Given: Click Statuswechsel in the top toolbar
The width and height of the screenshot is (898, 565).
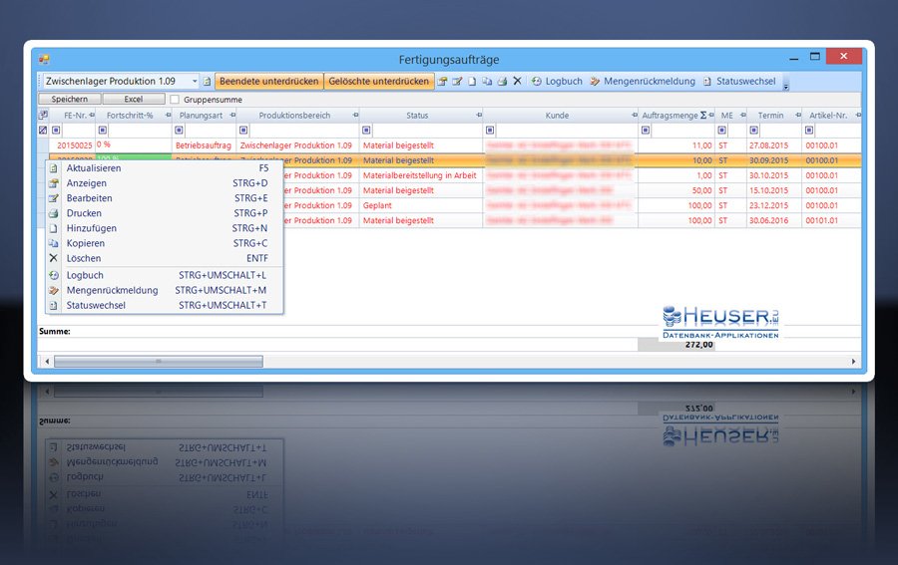Looking at the screenshot, I should pyautogui.click(x=739, y=81).
